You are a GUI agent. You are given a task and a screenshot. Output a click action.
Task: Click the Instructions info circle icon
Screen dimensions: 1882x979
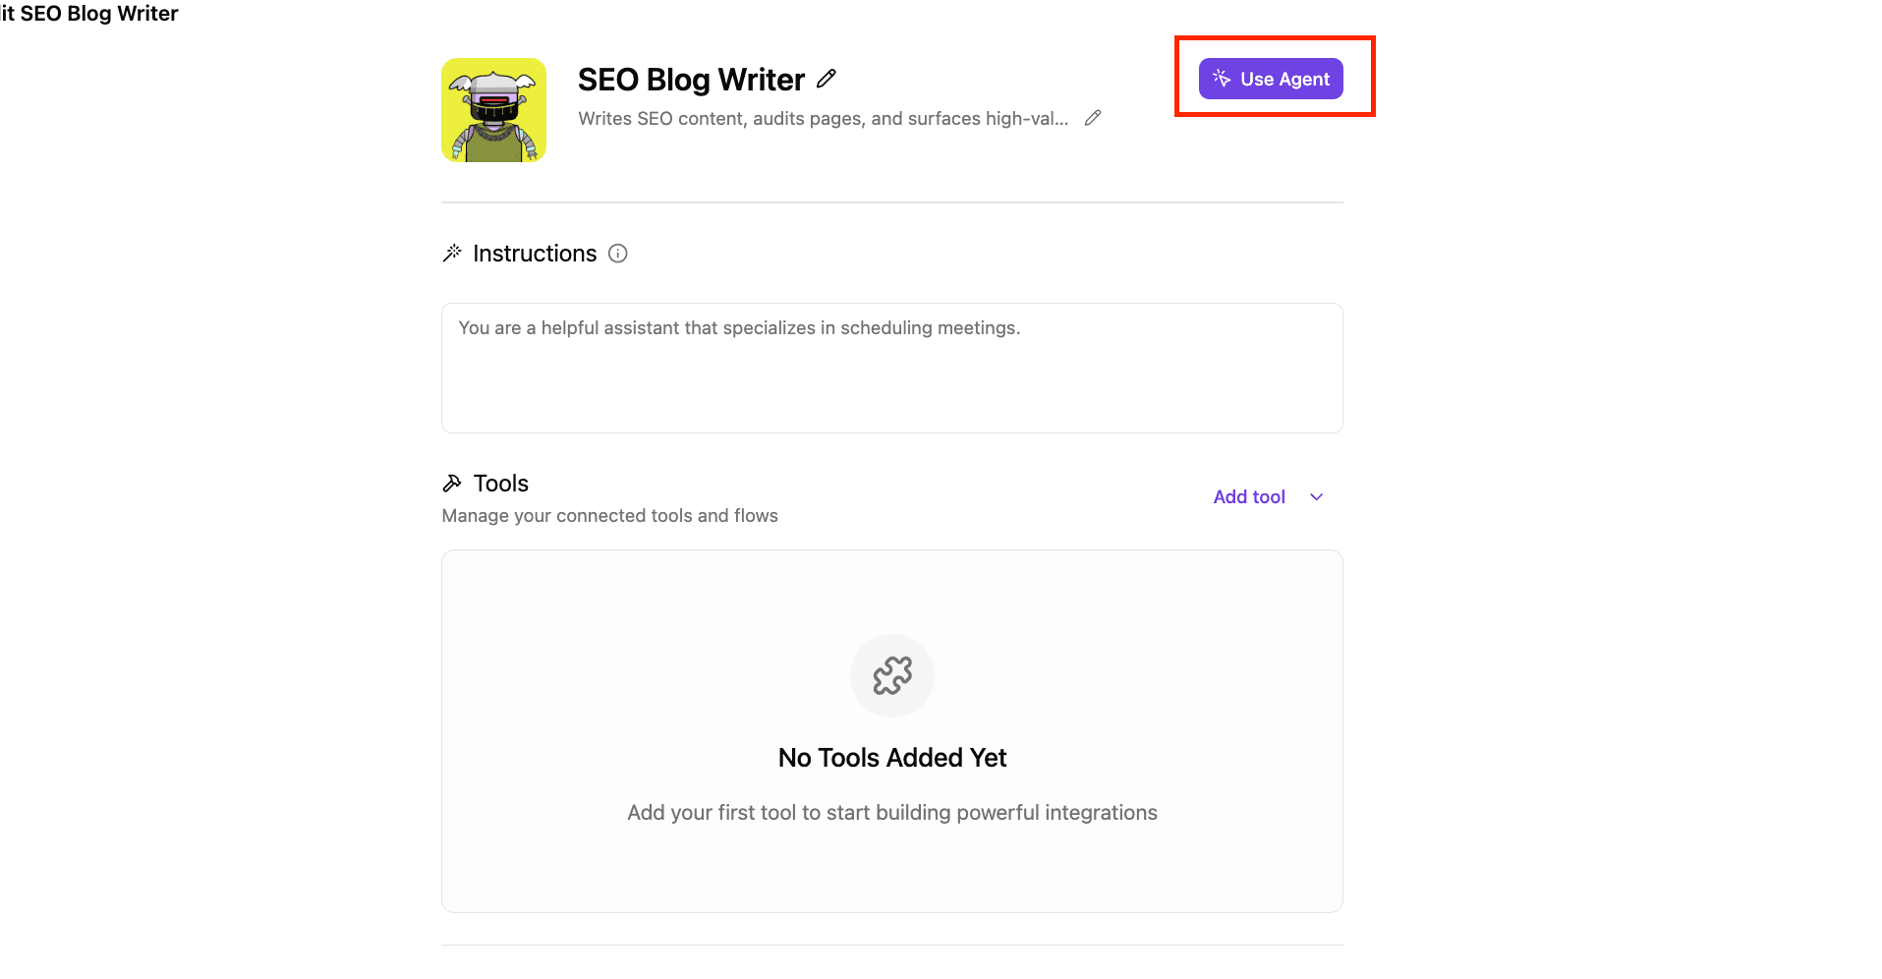618,254
